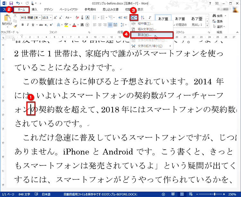The width and height of the screenshot is (241, 197).
Task: Click the Increase Indent icon
Action: [x=126, y=18]
